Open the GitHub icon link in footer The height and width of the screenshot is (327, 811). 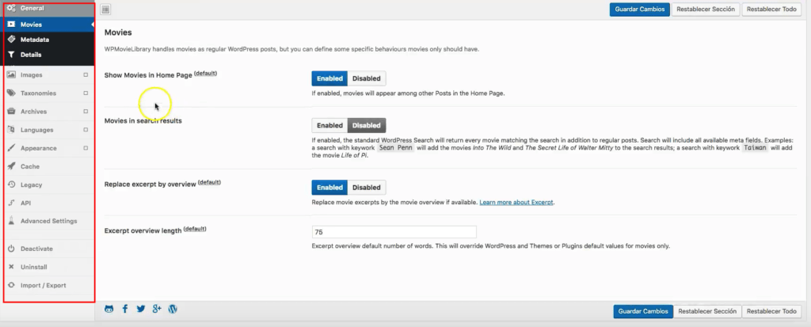[x=109, y=309]
